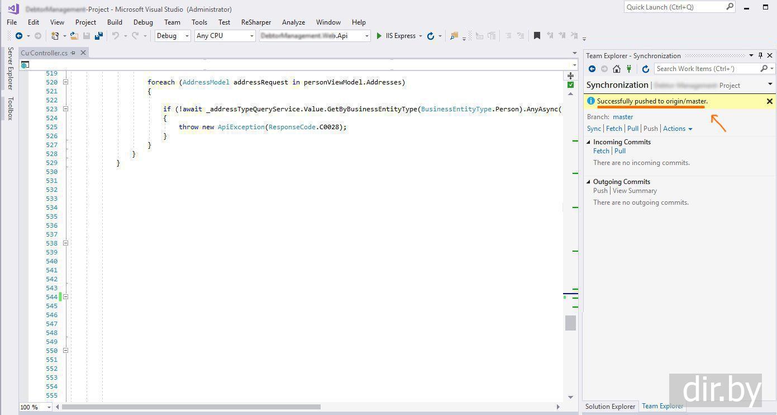Click the Bookmark icon in the toolbar
This screenshot has height=415, width=777.
click(537, 36)
